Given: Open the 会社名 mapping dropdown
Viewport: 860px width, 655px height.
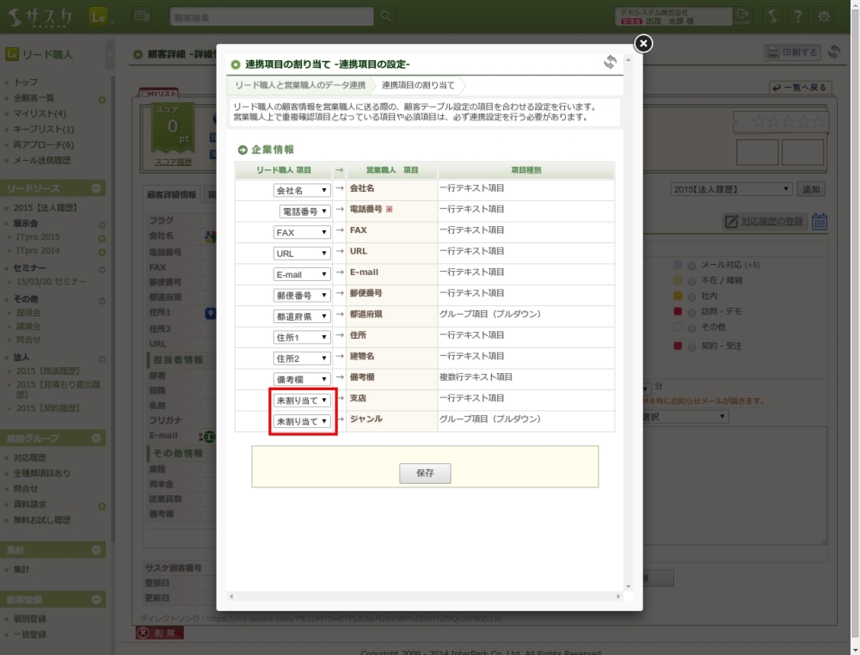Looking at the screenshot, I should [x=302, y=190].
